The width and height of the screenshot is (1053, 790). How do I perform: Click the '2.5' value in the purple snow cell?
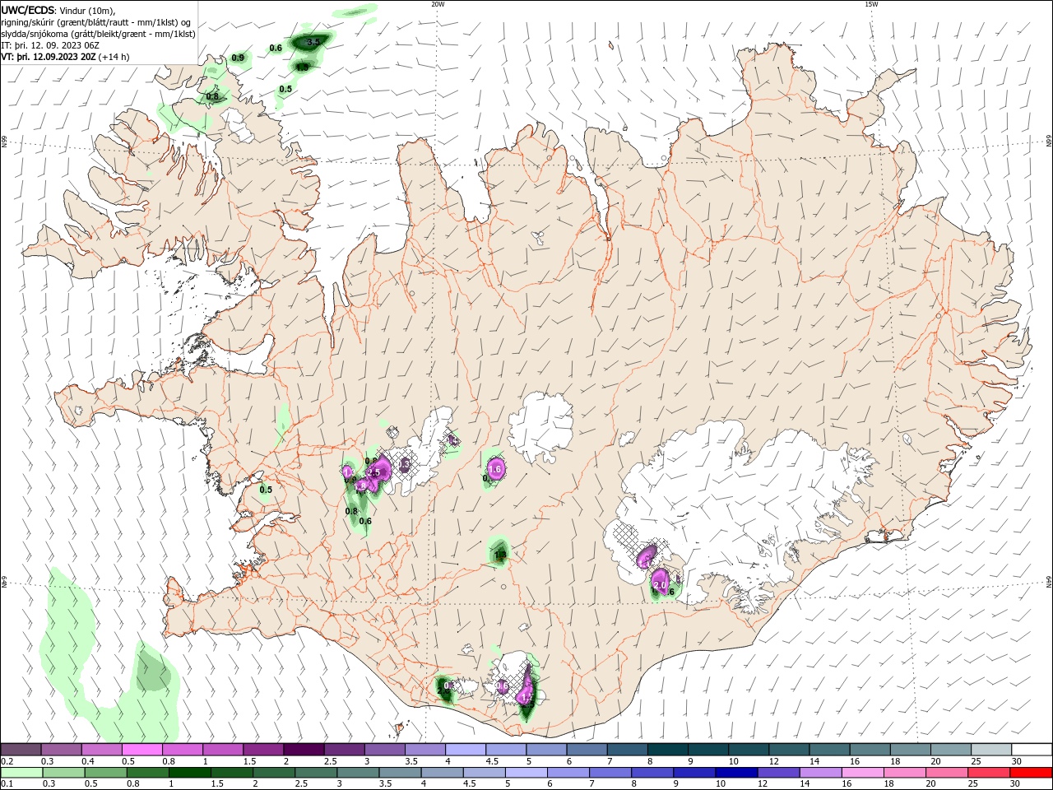[373, 472]
